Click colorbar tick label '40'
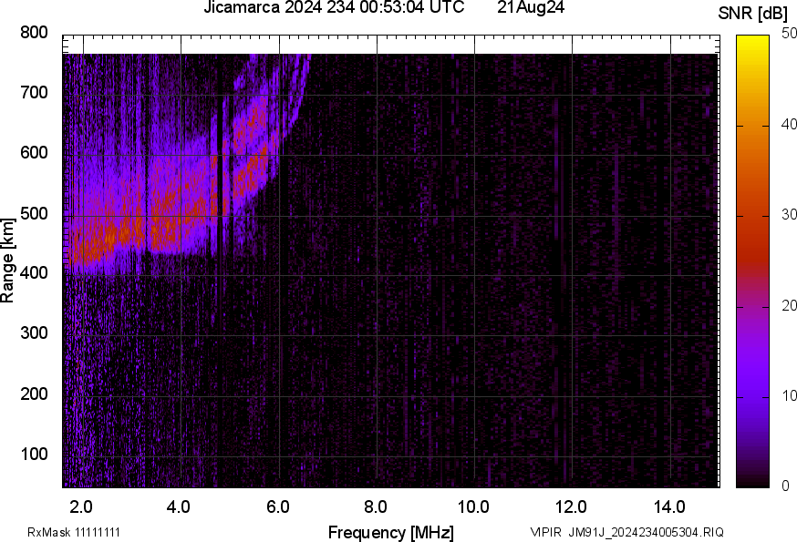Image resolution: width=797 pixels, height=542 pixels. (789, 124)
